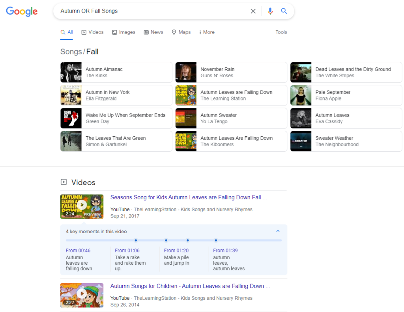Click the blue search magnifier icon

coord(284,11)
